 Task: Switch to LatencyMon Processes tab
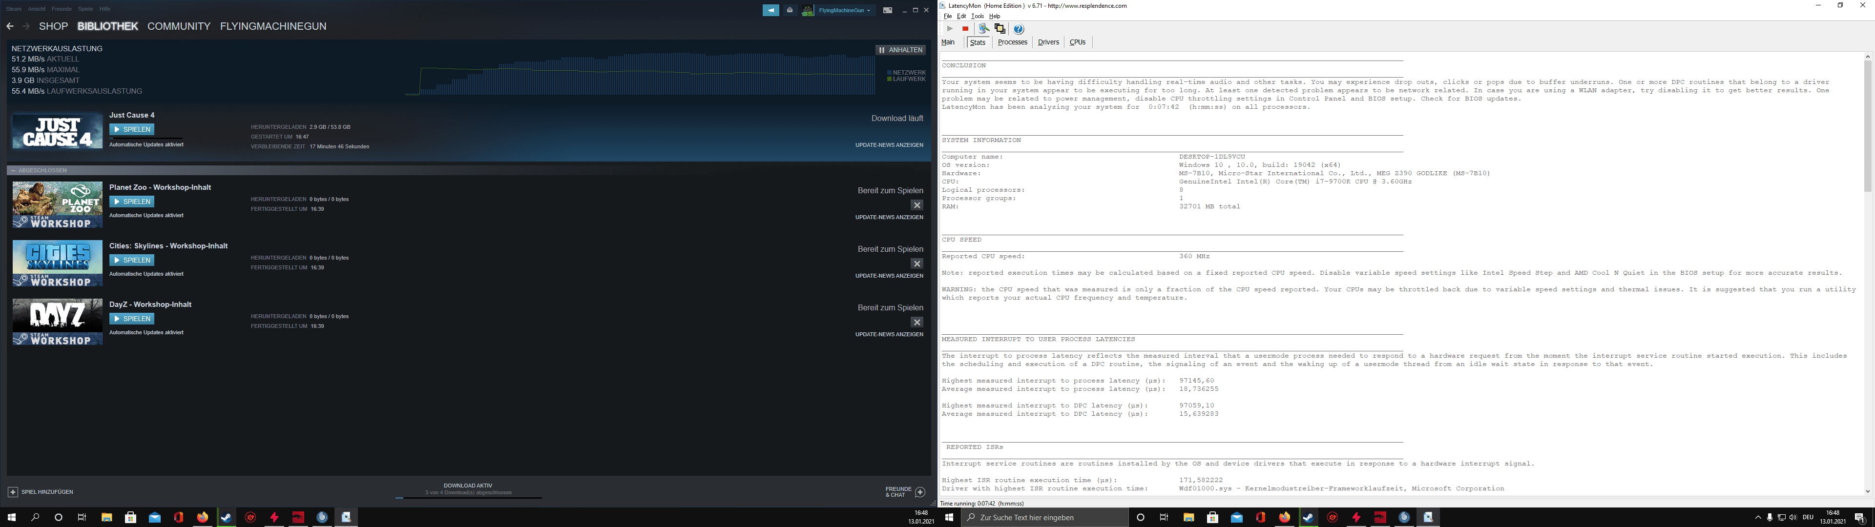(x=1013, y=42)
